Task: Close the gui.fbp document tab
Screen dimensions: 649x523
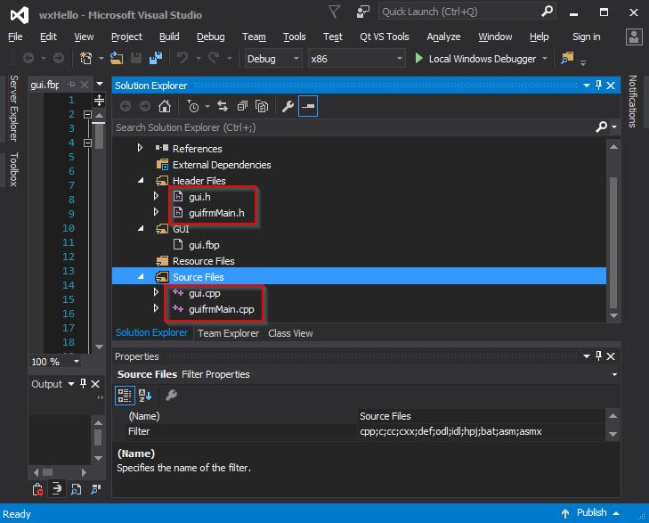Action: 85,85
